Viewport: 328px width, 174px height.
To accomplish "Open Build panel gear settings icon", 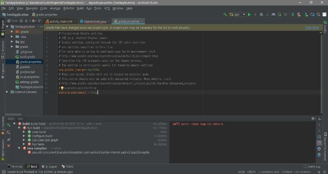I will click(x=313, y=119).
